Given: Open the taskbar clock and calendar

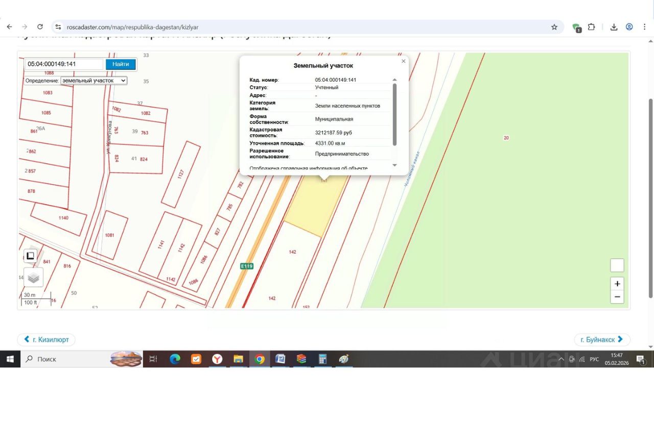Looking at the screenshot, I should coord(617,359).
